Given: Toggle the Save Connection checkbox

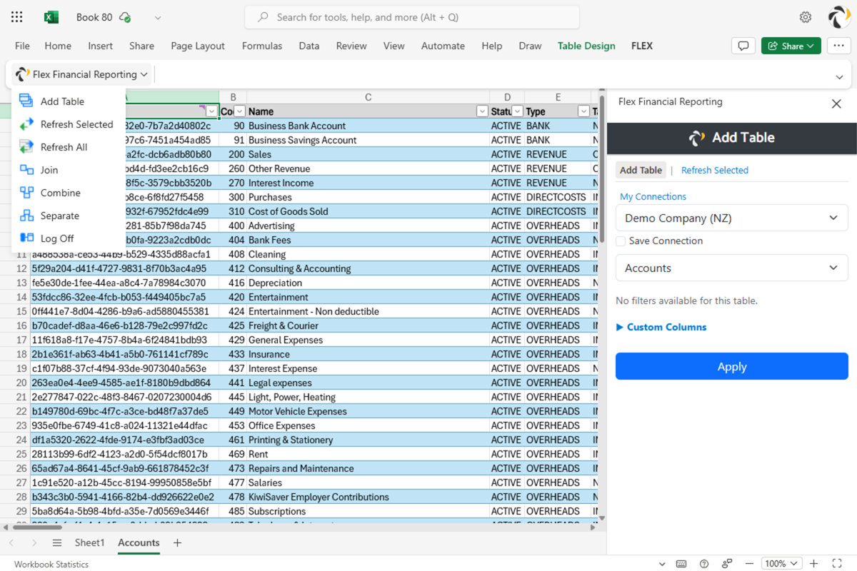Looking at the screenshot, I should click(621, 241).
